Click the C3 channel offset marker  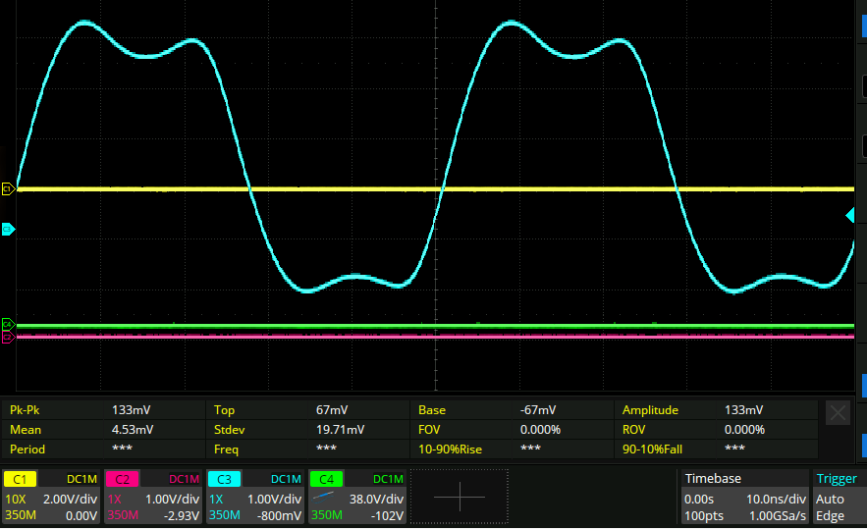(x=8, y=229)
